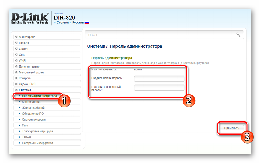
Task: Open the Системное время submenu item
Action: 47,120
